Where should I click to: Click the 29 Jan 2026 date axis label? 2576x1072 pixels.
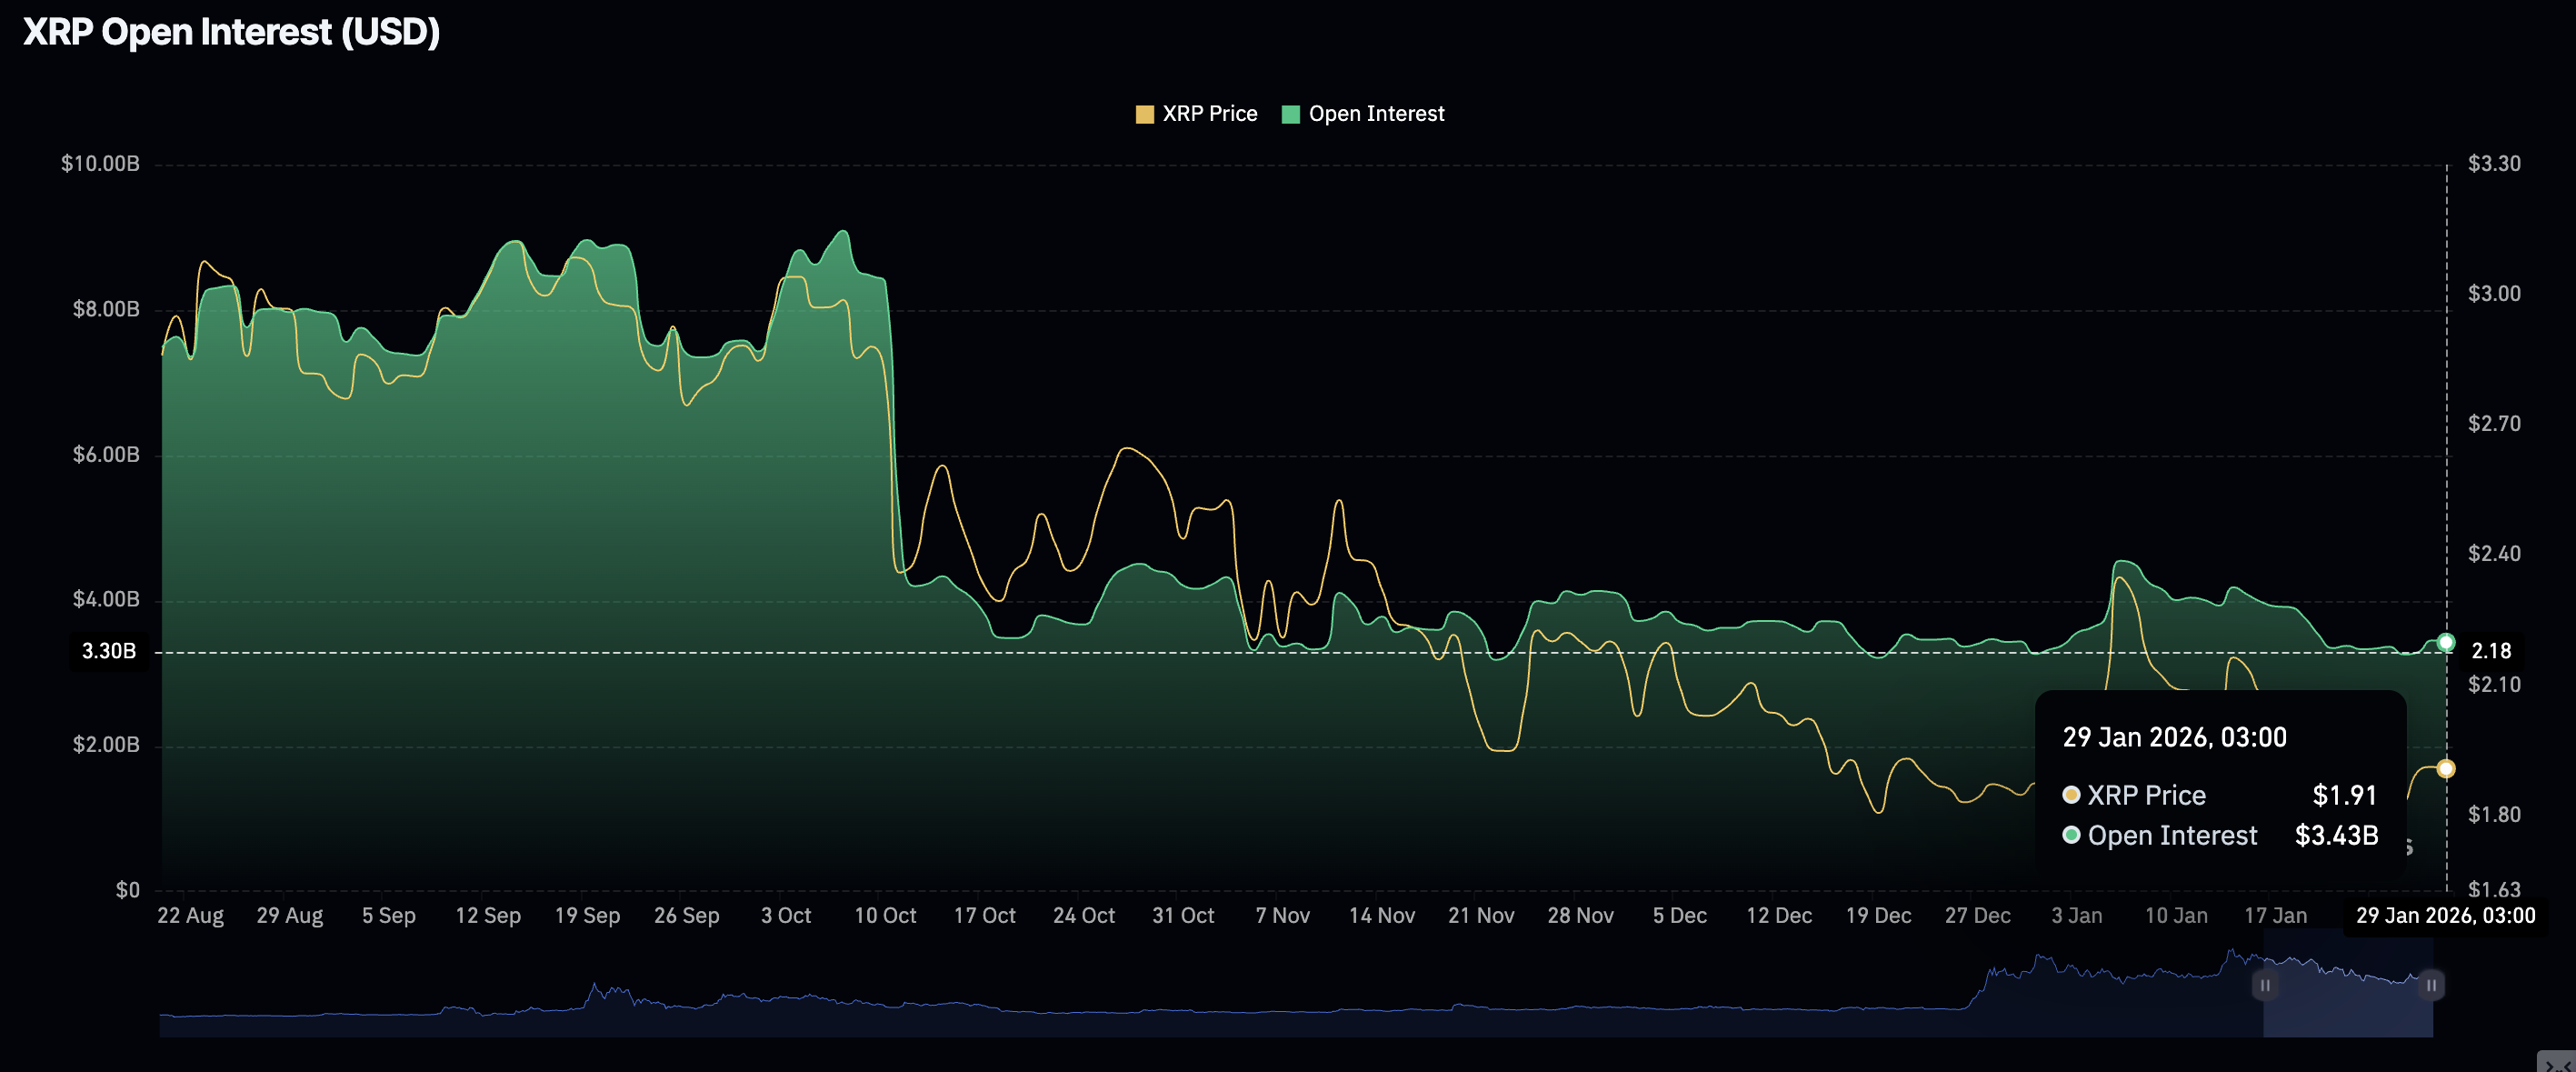(x=2444, y=915)
